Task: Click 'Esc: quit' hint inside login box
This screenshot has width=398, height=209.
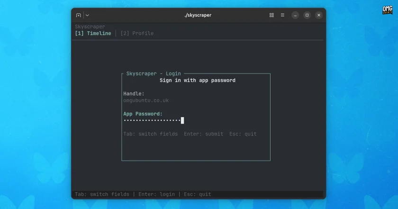Action: [x=243, y=134]
